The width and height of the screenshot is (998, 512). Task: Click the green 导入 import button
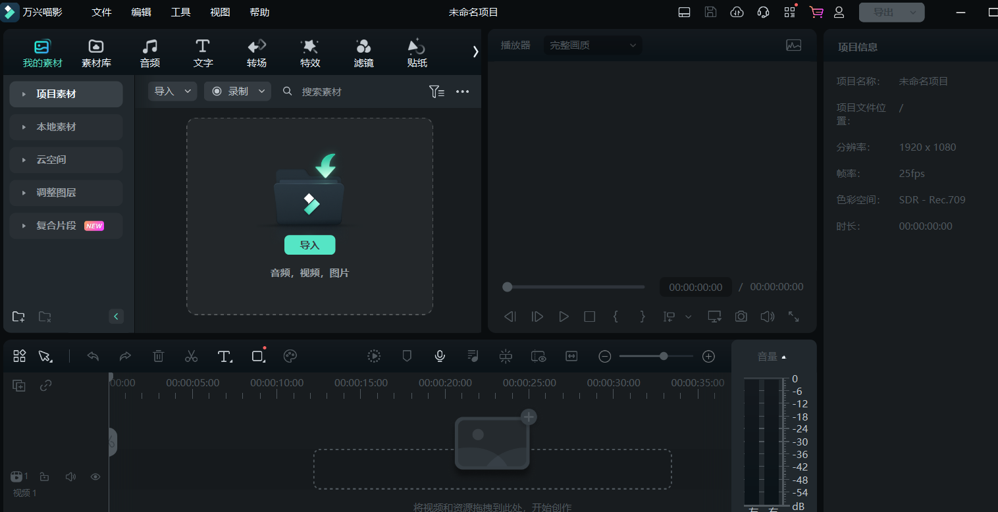pos(309,245)
